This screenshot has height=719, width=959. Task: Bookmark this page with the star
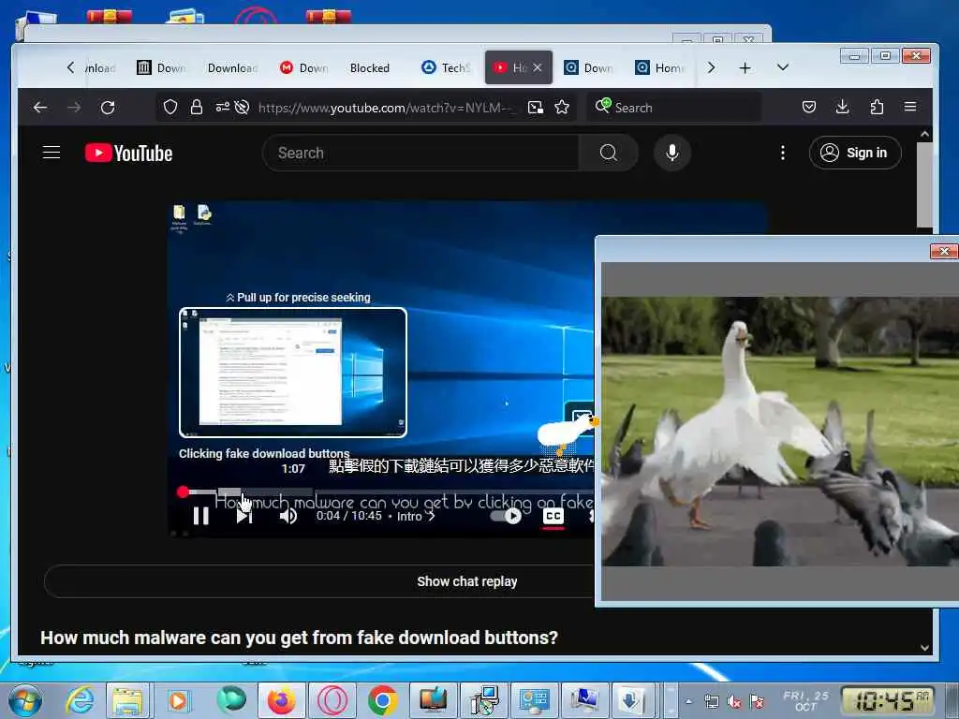tap(562, 108)
